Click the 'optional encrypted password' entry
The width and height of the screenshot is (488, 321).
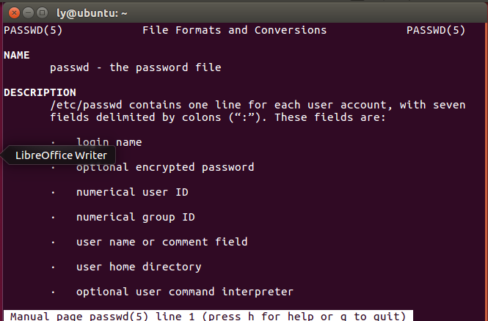165,167
